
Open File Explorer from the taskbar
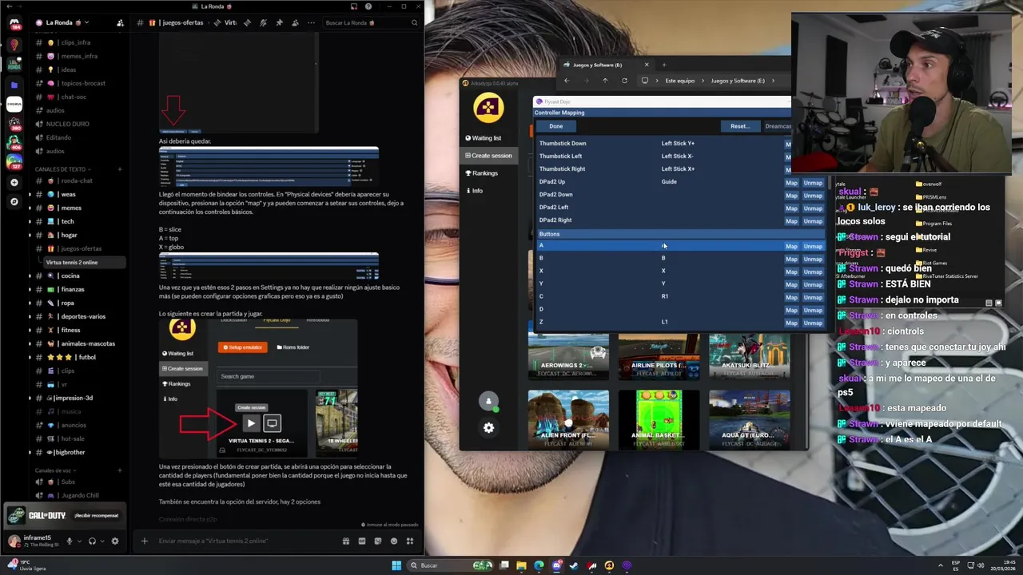pyautogui.click(x=521, y=565)
